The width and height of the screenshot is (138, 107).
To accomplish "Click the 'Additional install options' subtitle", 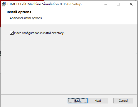I will tap(26, 18).
